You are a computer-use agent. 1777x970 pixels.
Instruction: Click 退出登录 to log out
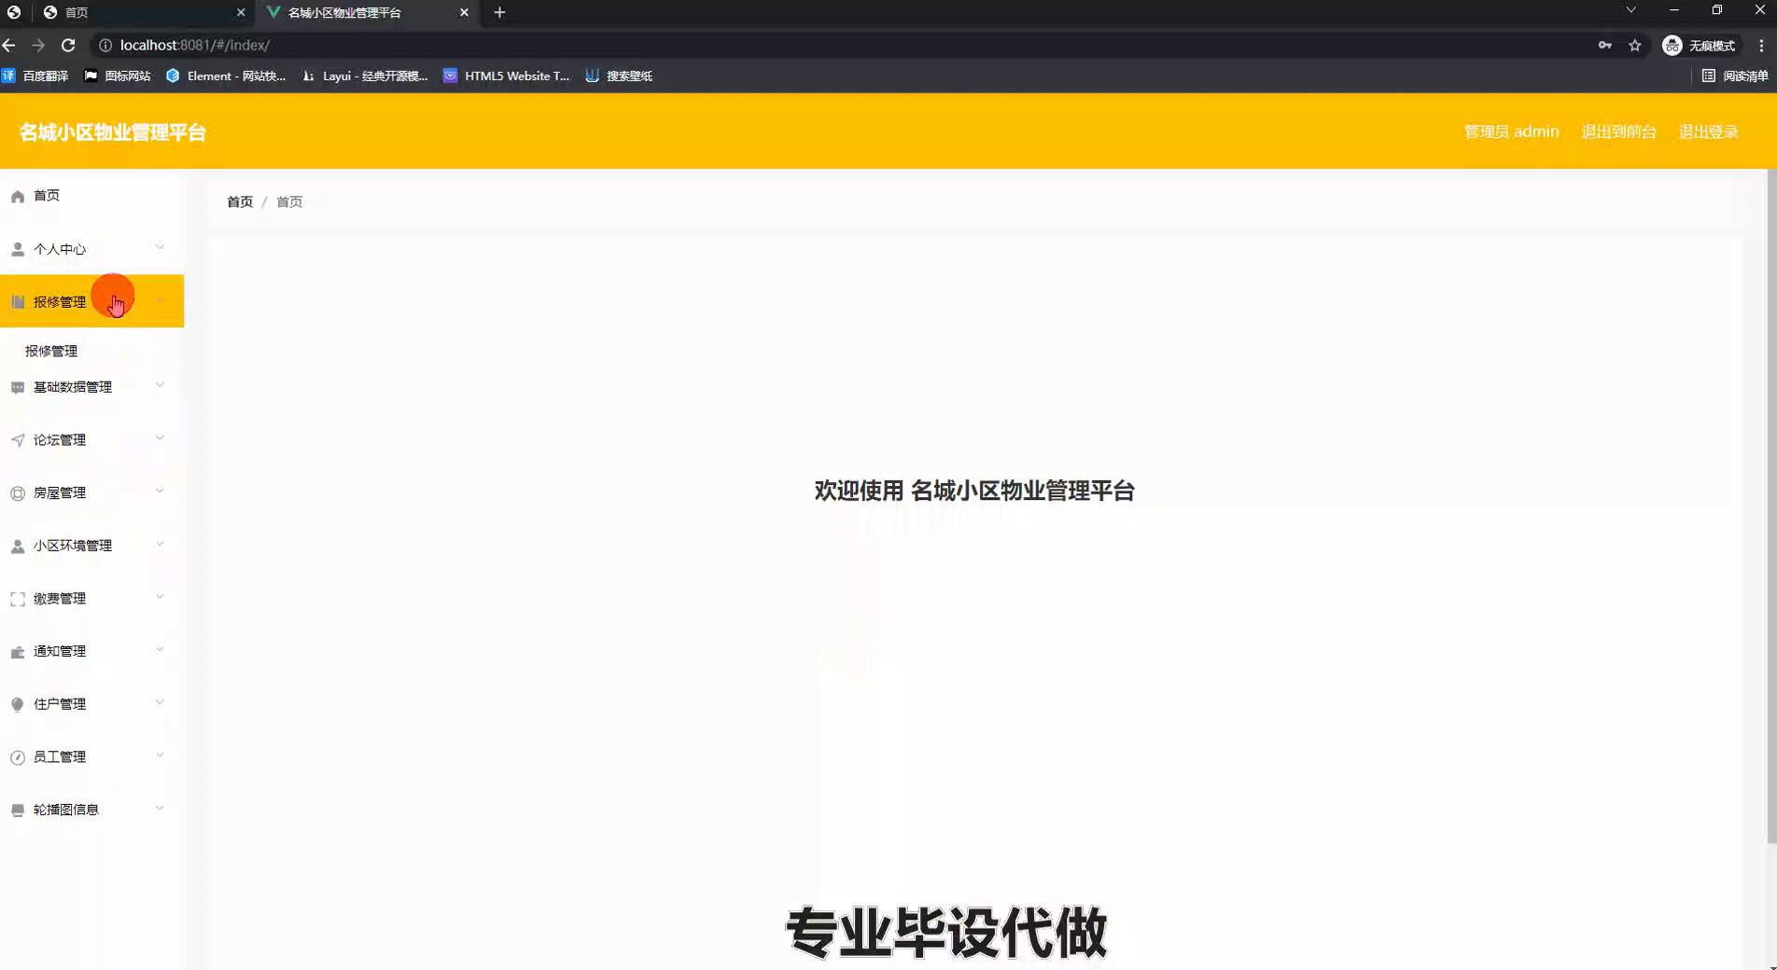[x=1708, y=132]
